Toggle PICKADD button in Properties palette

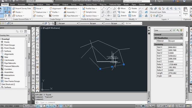pyautogui.click(x=174, y=30)
